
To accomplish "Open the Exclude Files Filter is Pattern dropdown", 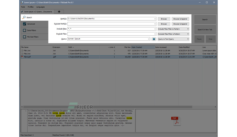I will [x=173, y=34].
